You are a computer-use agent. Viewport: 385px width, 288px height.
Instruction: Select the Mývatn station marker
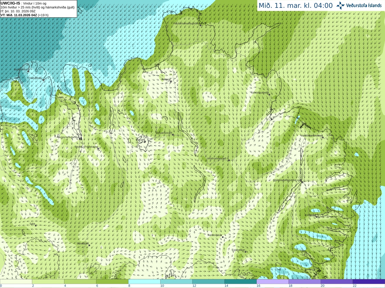(145, 142)
